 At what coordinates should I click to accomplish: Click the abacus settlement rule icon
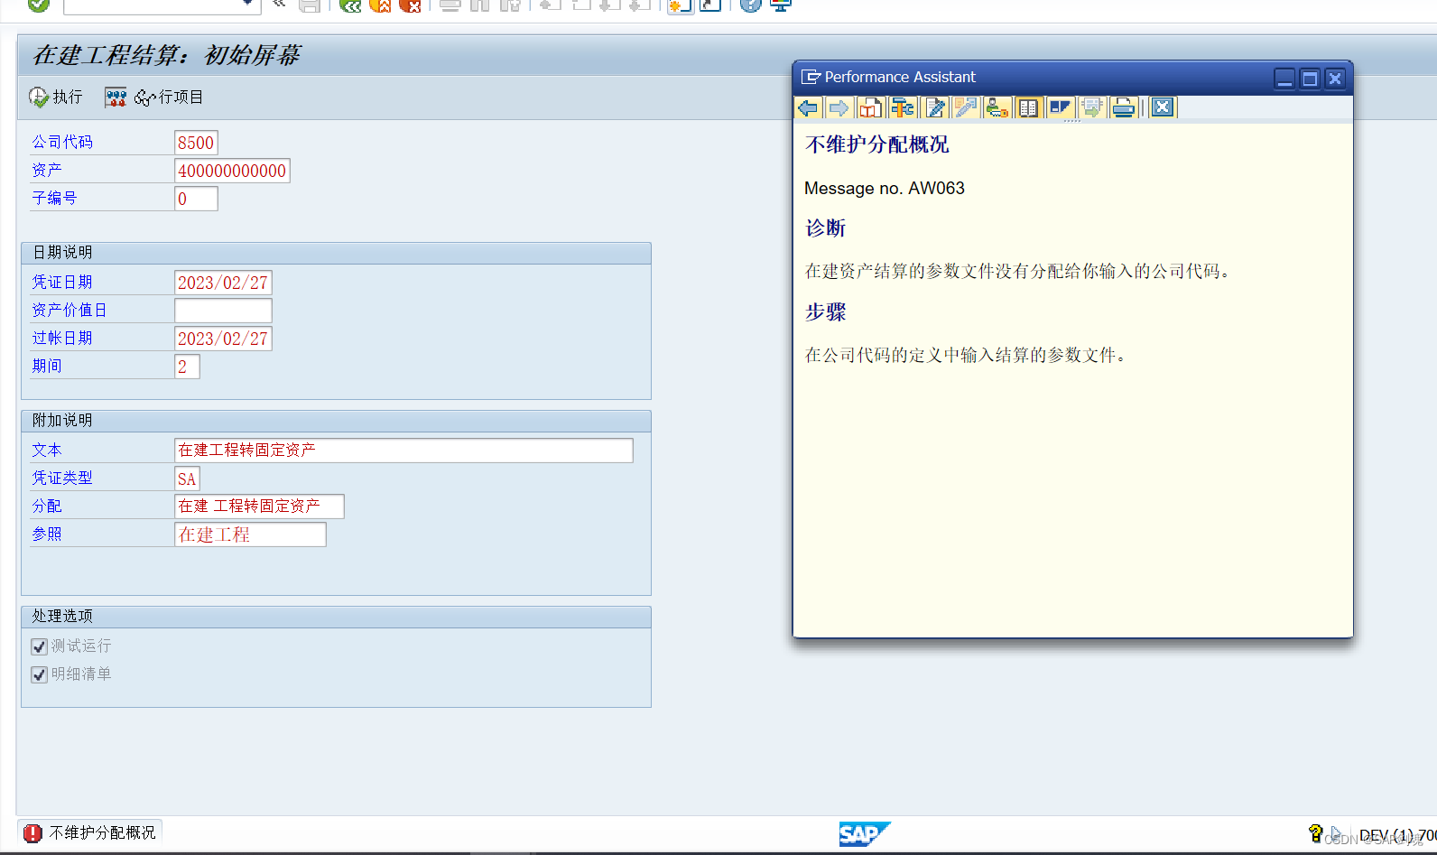pos(116,98)
